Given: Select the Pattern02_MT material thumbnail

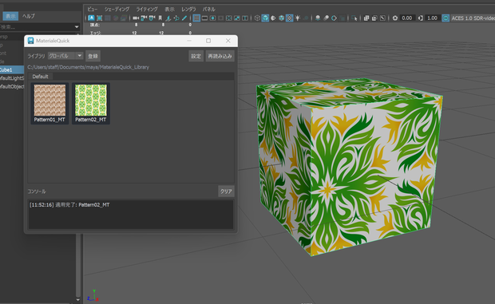Looking at the screenshot, I should click(91, 104).
